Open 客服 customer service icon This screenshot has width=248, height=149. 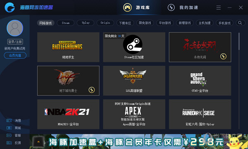point(9,135)
